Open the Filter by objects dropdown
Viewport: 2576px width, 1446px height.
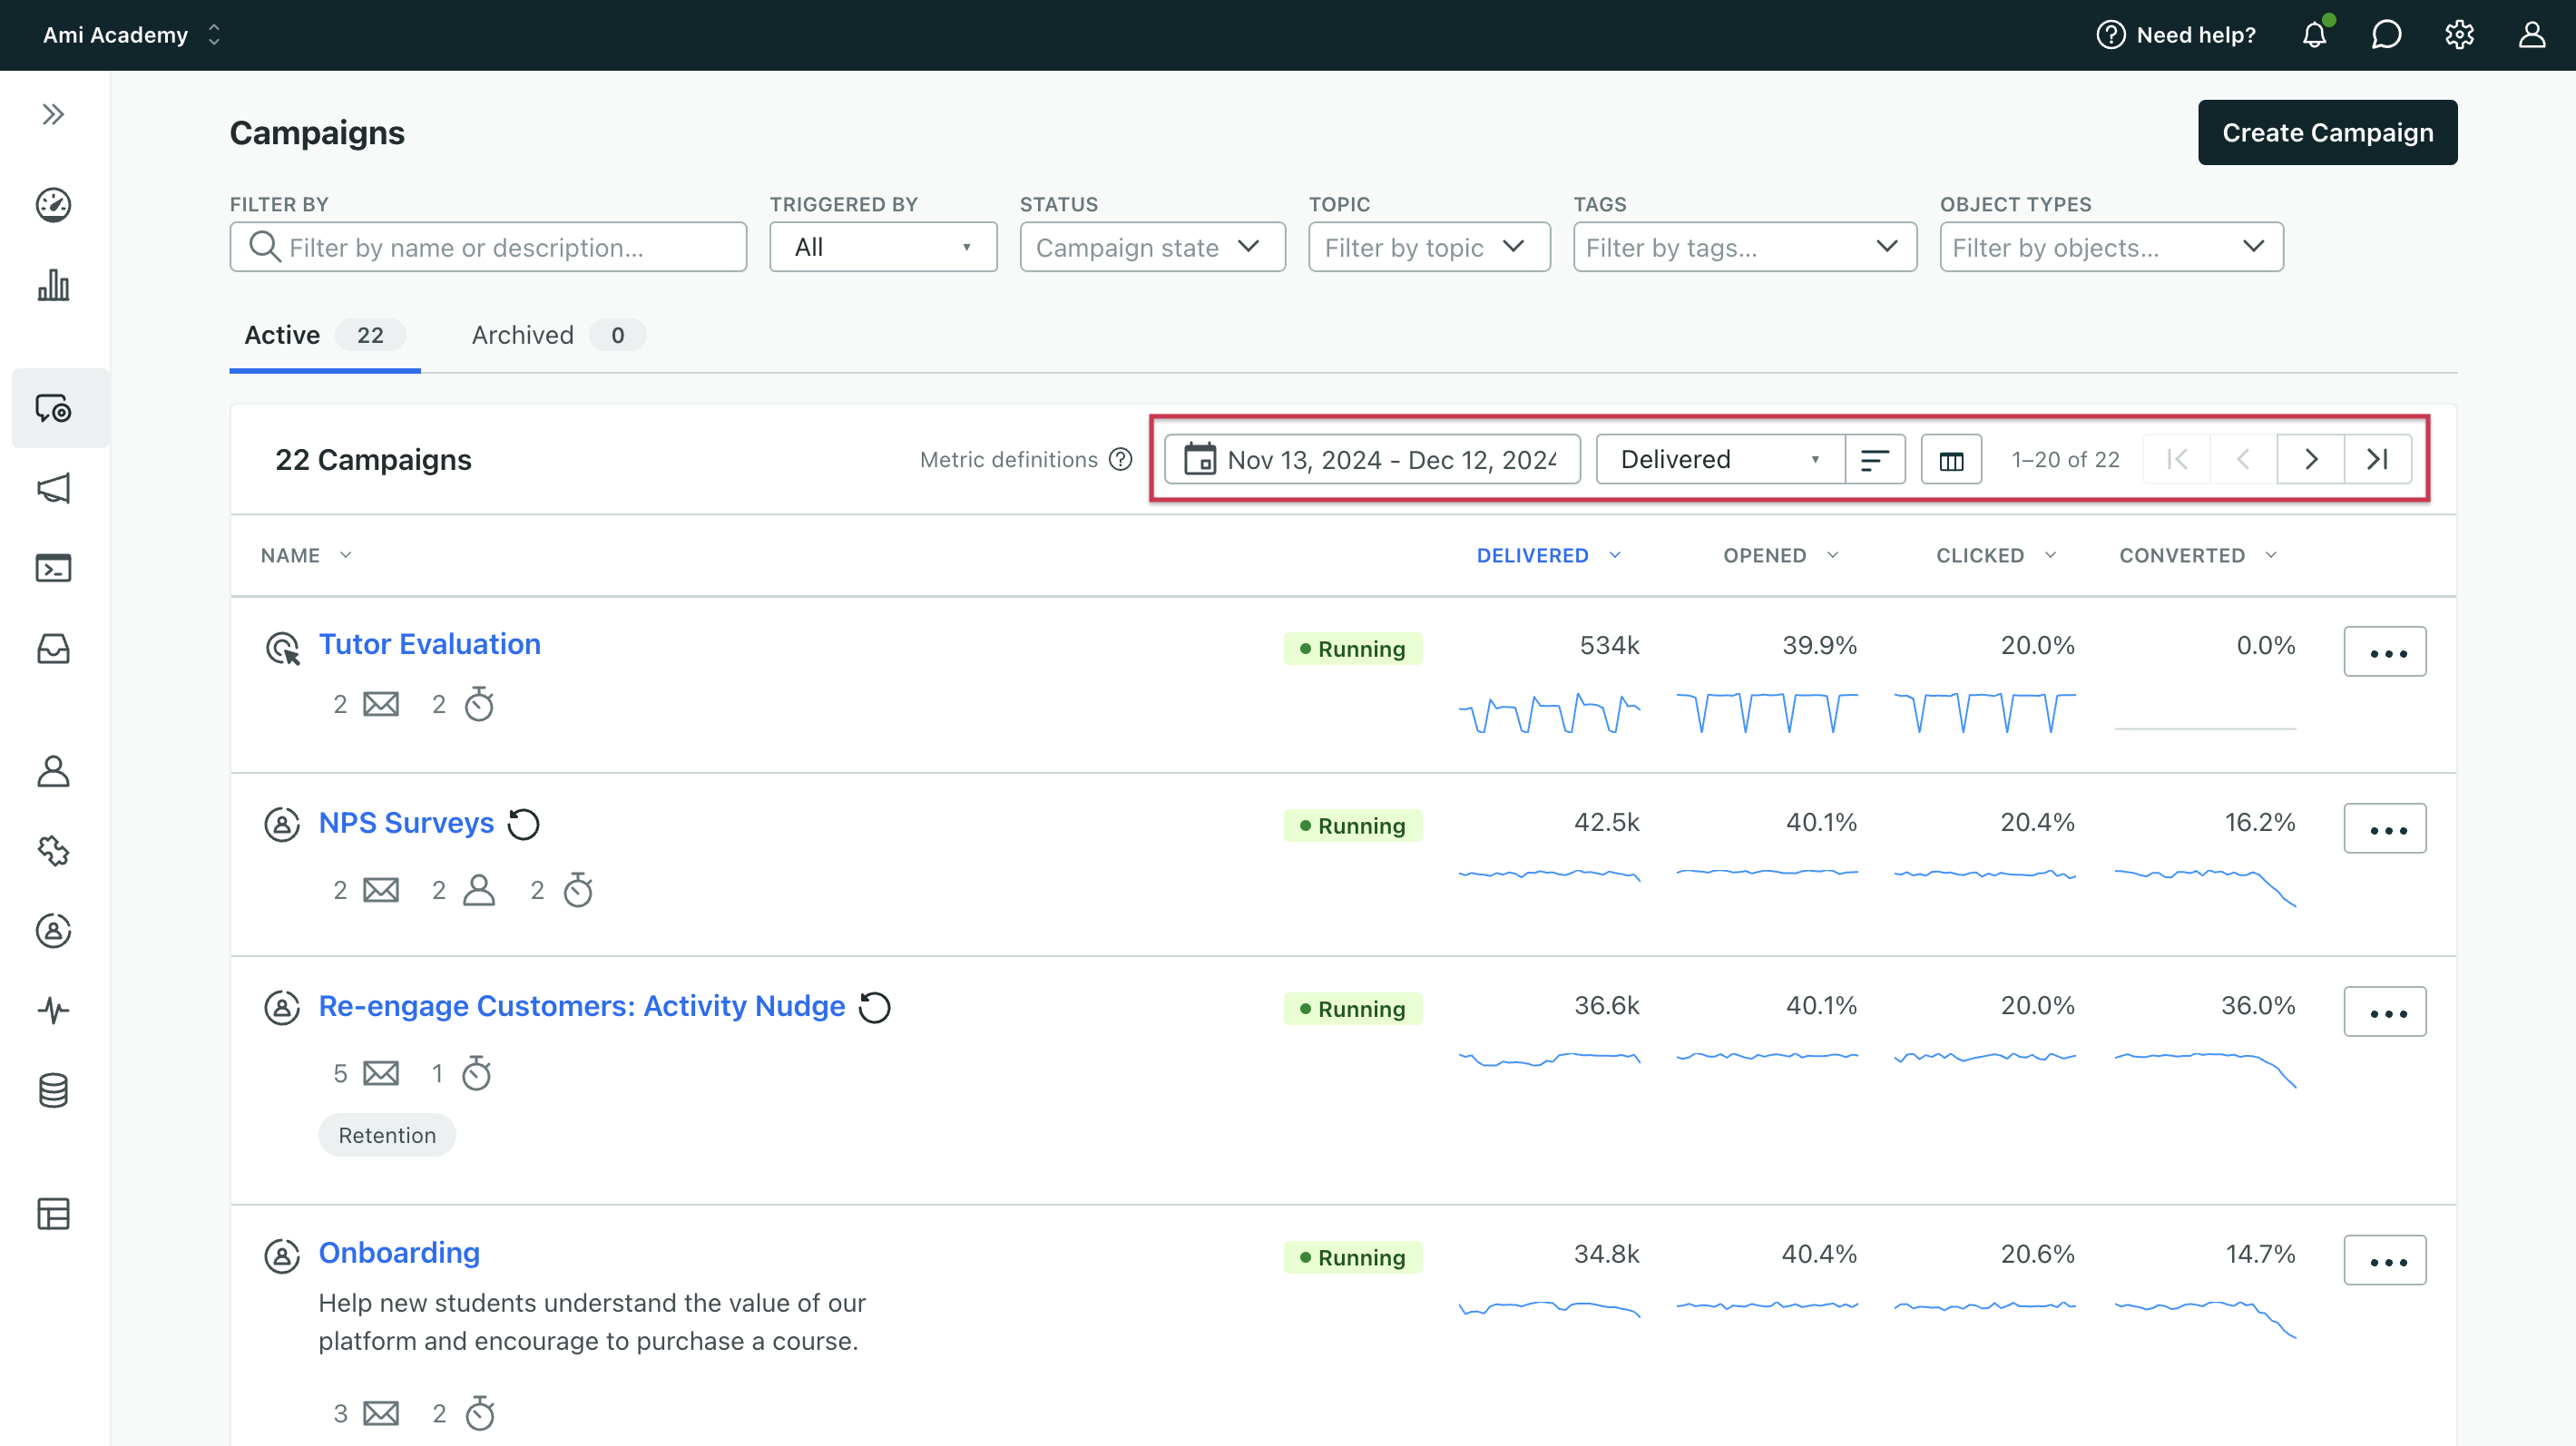2111,247
